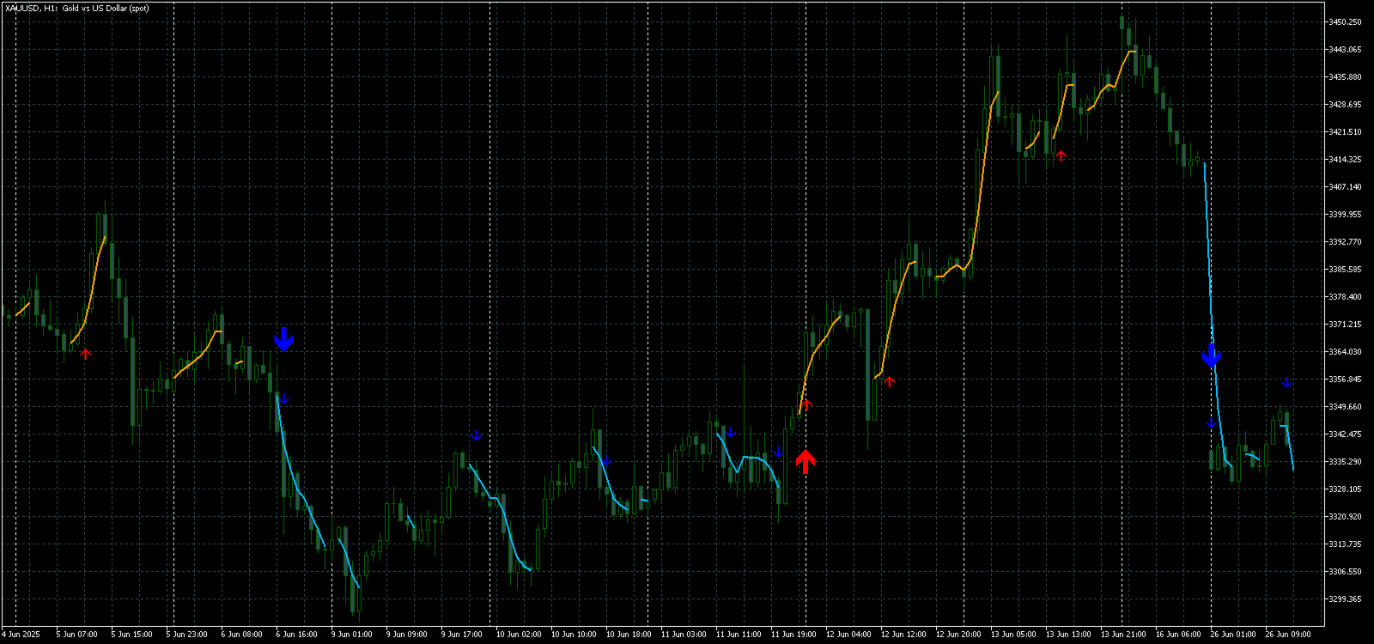Viewport: 1374px width, 644px height.
Task: Click the small red up arrow near 5 Jun 07:00
Action: click(x=85, y=353)
